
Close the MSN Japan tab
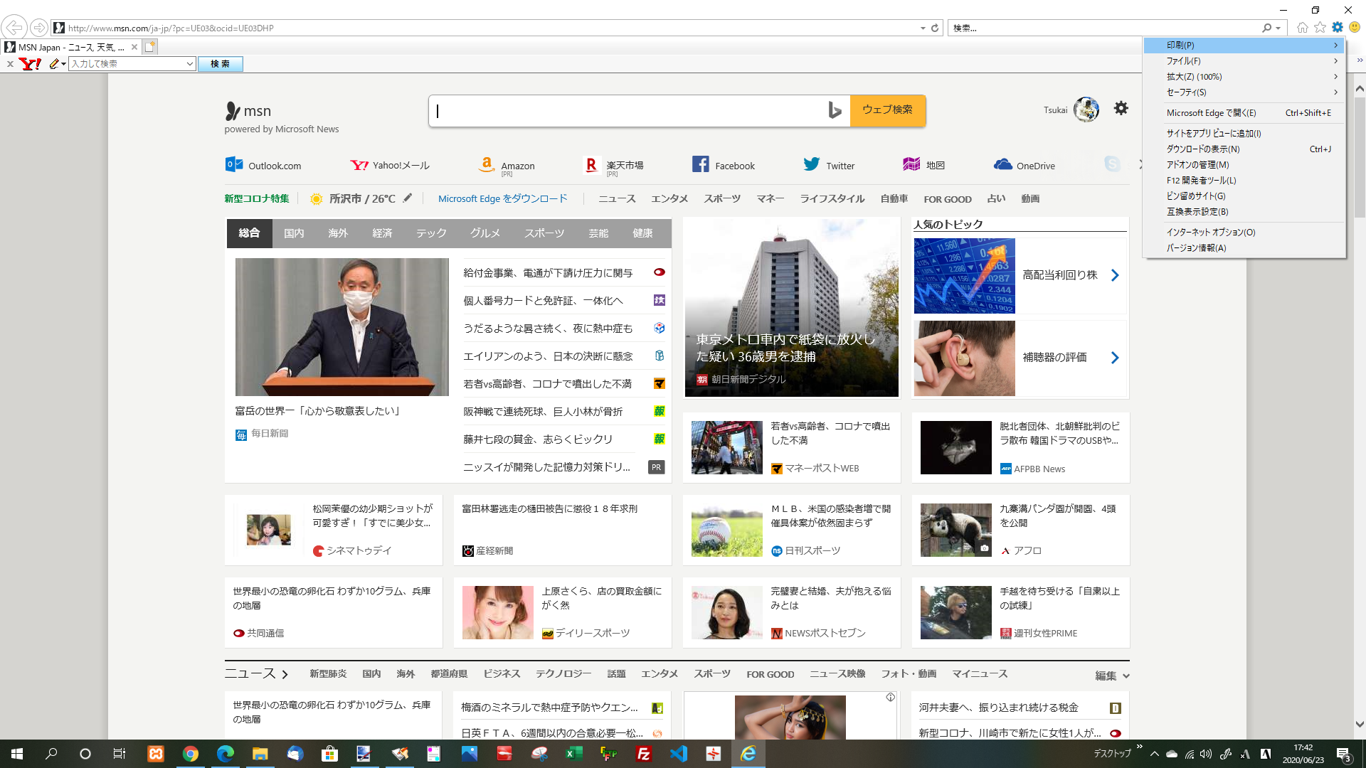134,47
